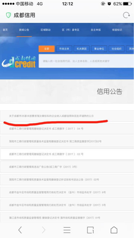Select the 自主申报 menu item
This screenshot has width=134, height=238.
(x=96, y=30)
